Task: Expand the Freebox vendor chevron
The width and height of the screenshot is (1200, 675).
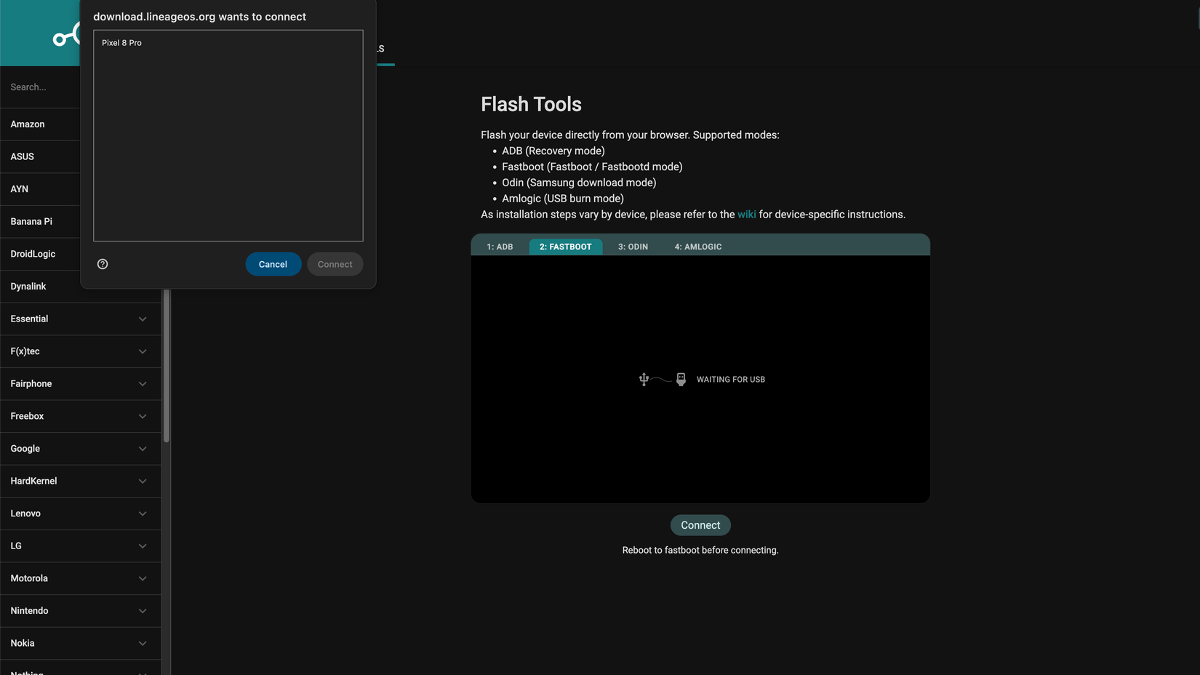Action: tap(143, 416)
